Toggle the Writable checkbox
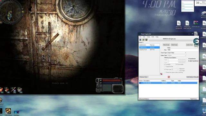Viewport: 206px width, 116px height. click(x=165, y=64)
